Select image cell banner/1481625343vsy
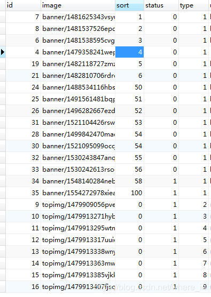The image size is (211, 297). tap(78, 17)
